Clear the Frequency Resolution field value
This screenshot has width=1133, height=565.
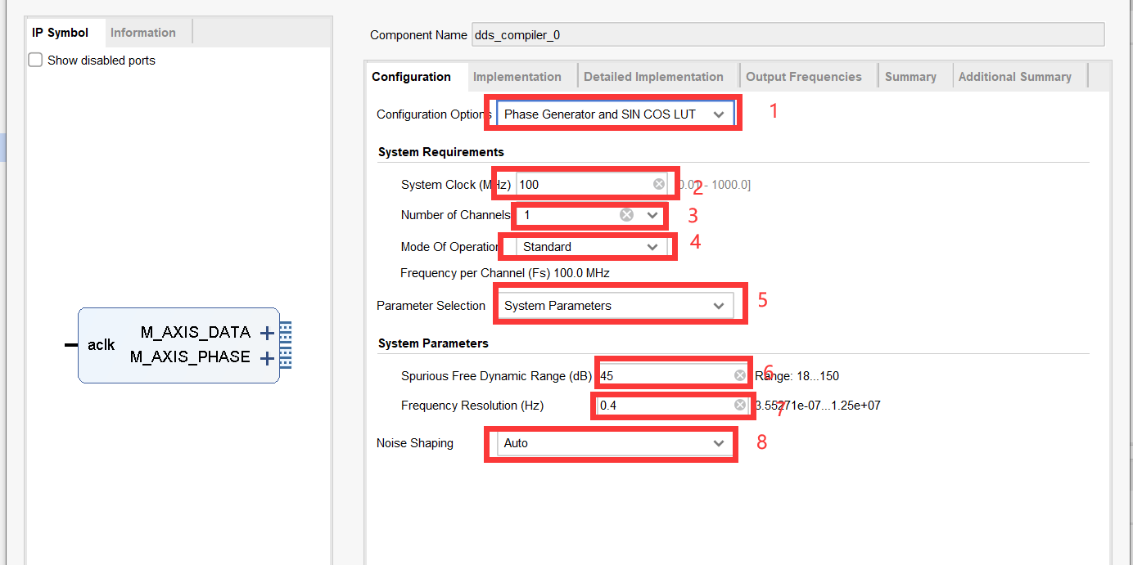click(x=740, y=406)
